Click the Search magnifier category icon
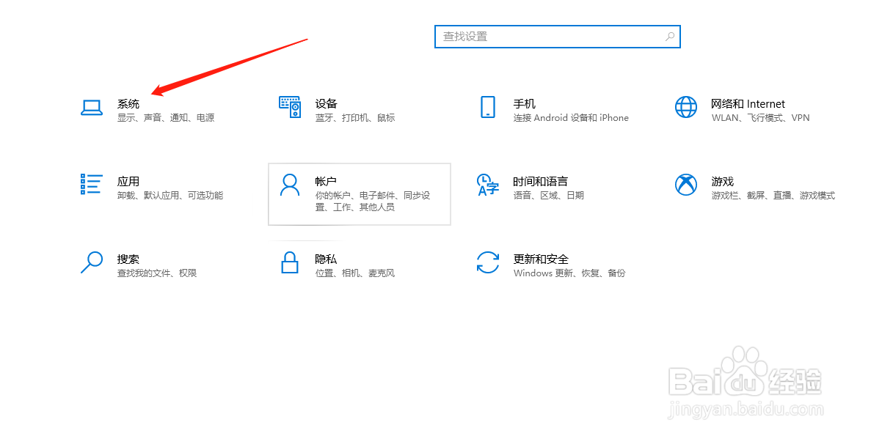This screenshot has height=439, width=871. [x=92, y=262]
